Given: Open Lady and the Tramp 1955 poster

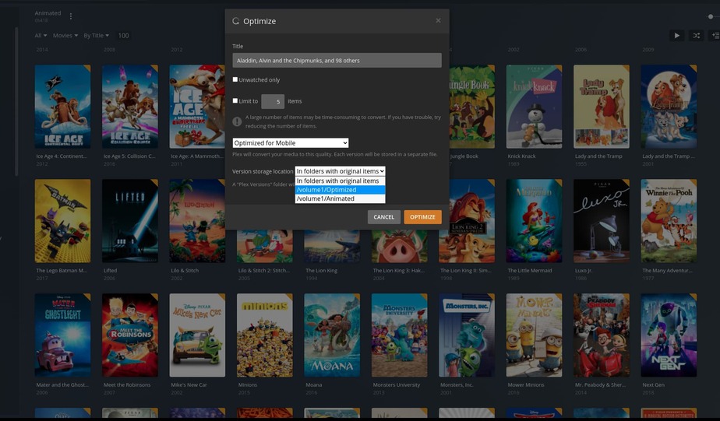Looking at the screenshot, I should pyautogui.click(x=602, y=107).
